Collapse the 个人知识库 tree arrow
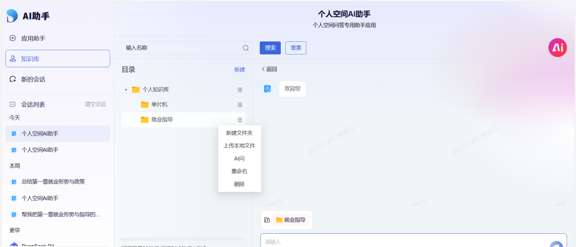Image resolution: width=576 pixels, height=247 pixels. (126, 90)
